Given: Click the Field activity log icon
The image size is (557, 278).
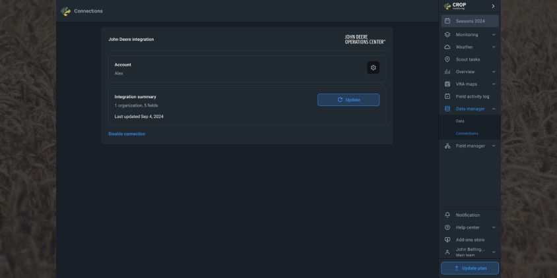Looking at the screenshot, I should [x=447, y=96].
